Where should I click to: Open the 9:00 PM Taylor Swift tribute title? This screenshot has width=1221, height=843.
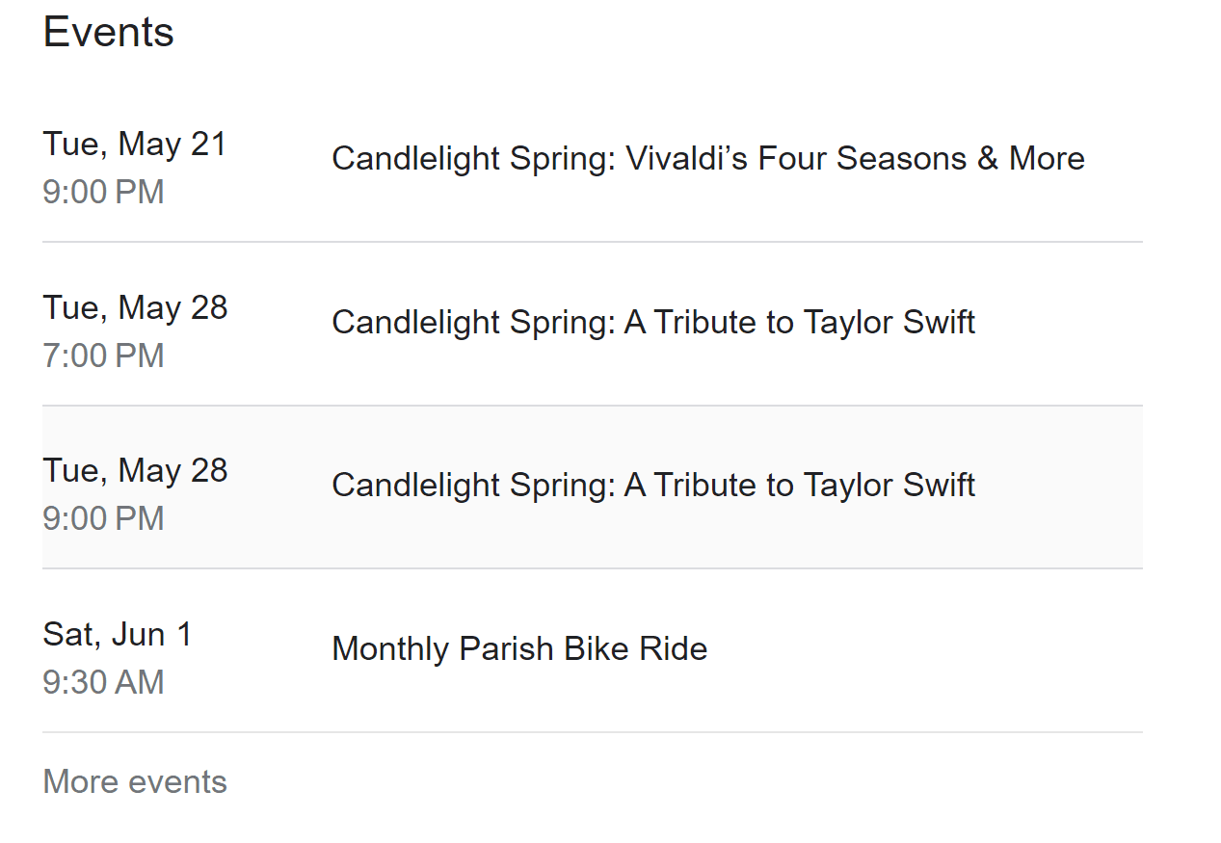652,485
